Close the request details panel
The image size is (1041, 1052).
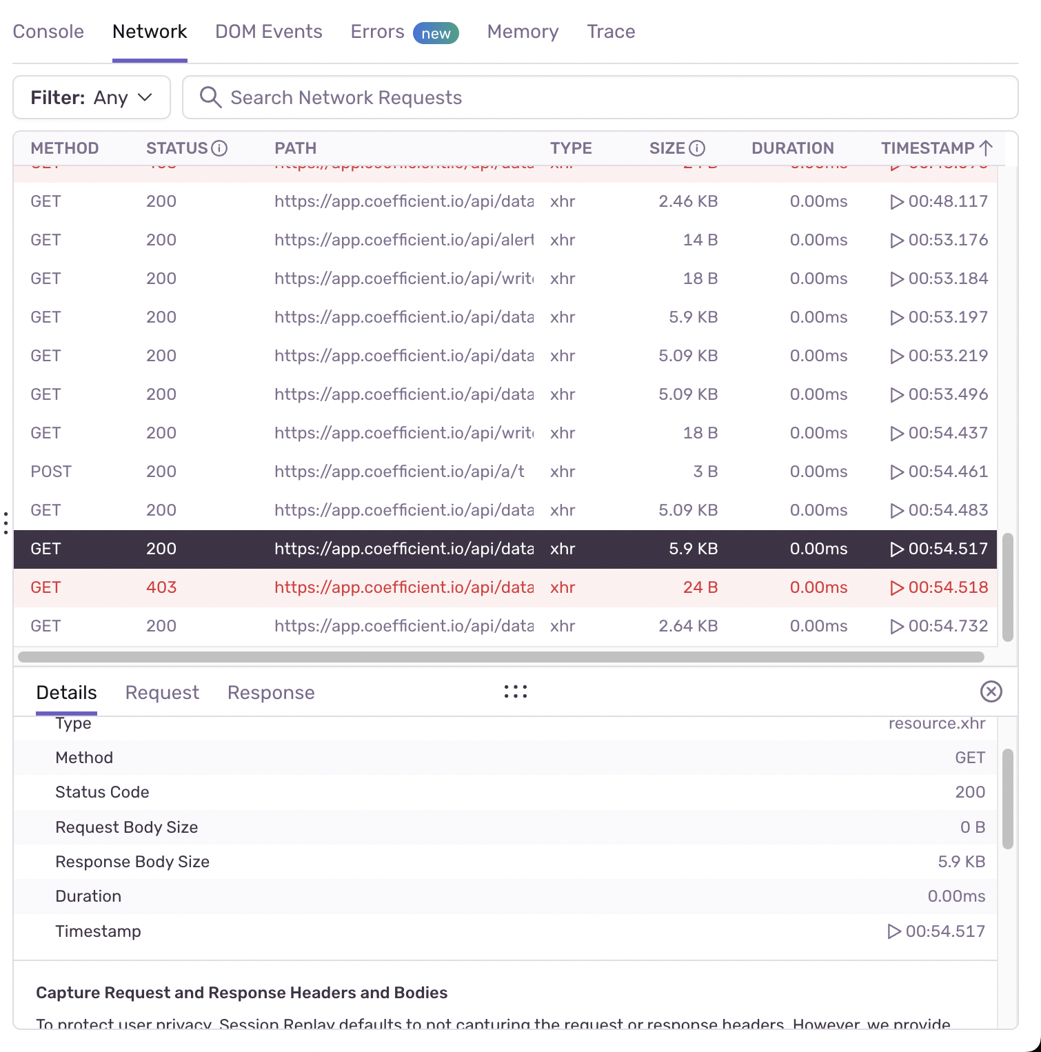coord(991,691)
